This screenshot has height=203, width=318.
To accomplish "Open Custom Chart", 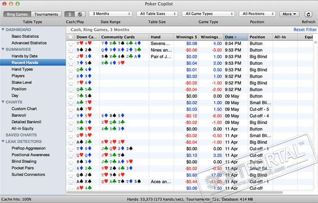I will [24, 109].
